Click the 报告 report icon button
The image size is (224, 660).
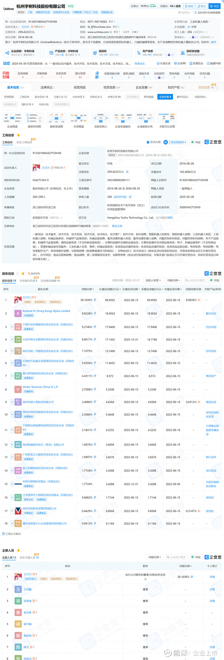pos(189,6)
